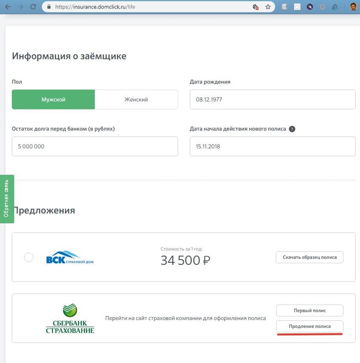360x363 pixels.
Task: Click the Скачать образец полиса button
Action: (x=310, y=257)
